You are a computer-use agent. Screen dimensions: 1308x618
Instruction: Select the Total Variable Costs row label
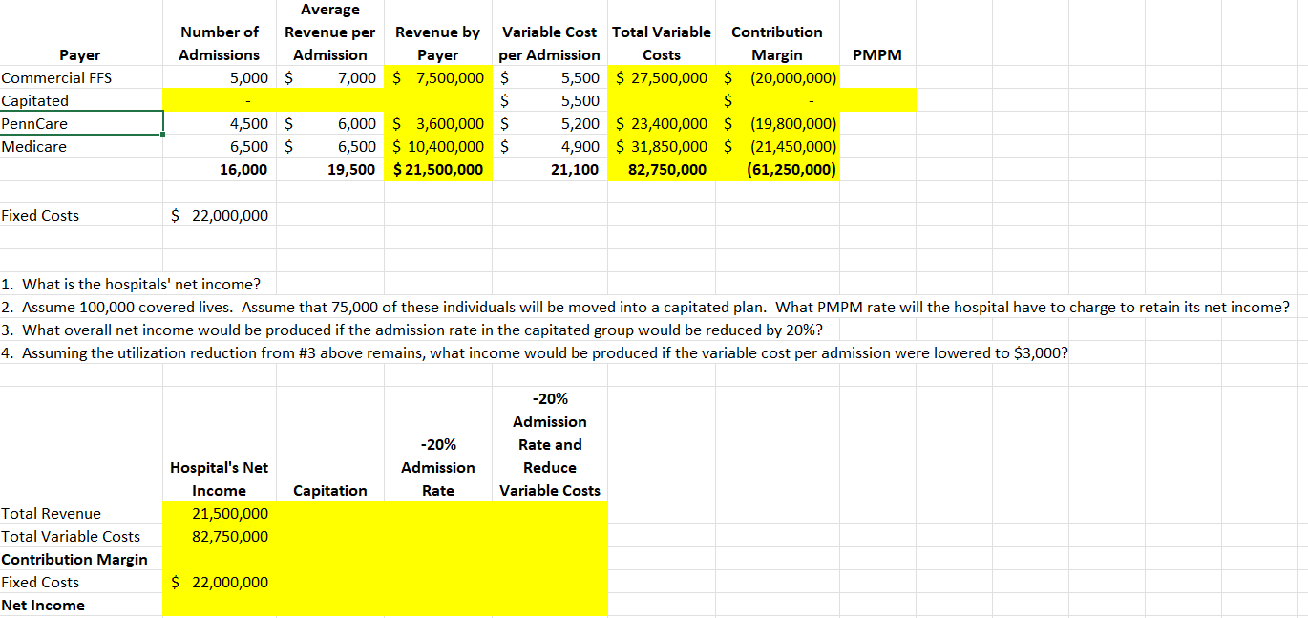click(71, 536)
